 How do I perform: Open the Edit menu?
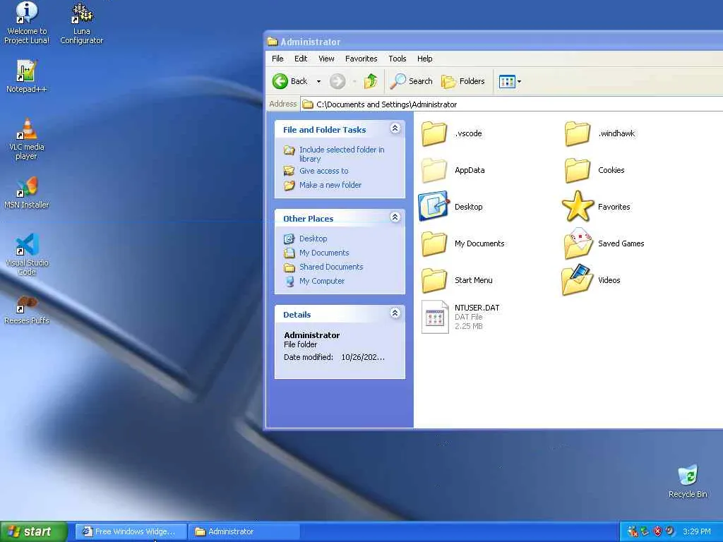point(301,59)
